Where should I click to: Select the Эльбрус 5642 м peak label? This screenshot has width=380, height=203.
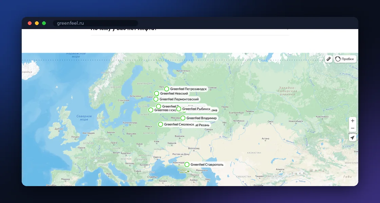pos(183,171)
